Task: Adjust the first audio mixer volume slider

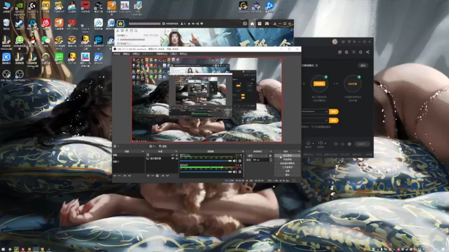Action: (206, 161)
